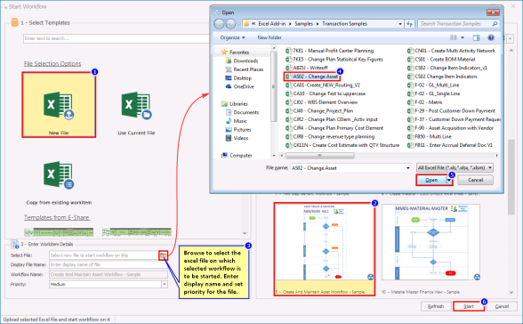Click the Refresh button
523x324 pixels.
coord(436,306)
